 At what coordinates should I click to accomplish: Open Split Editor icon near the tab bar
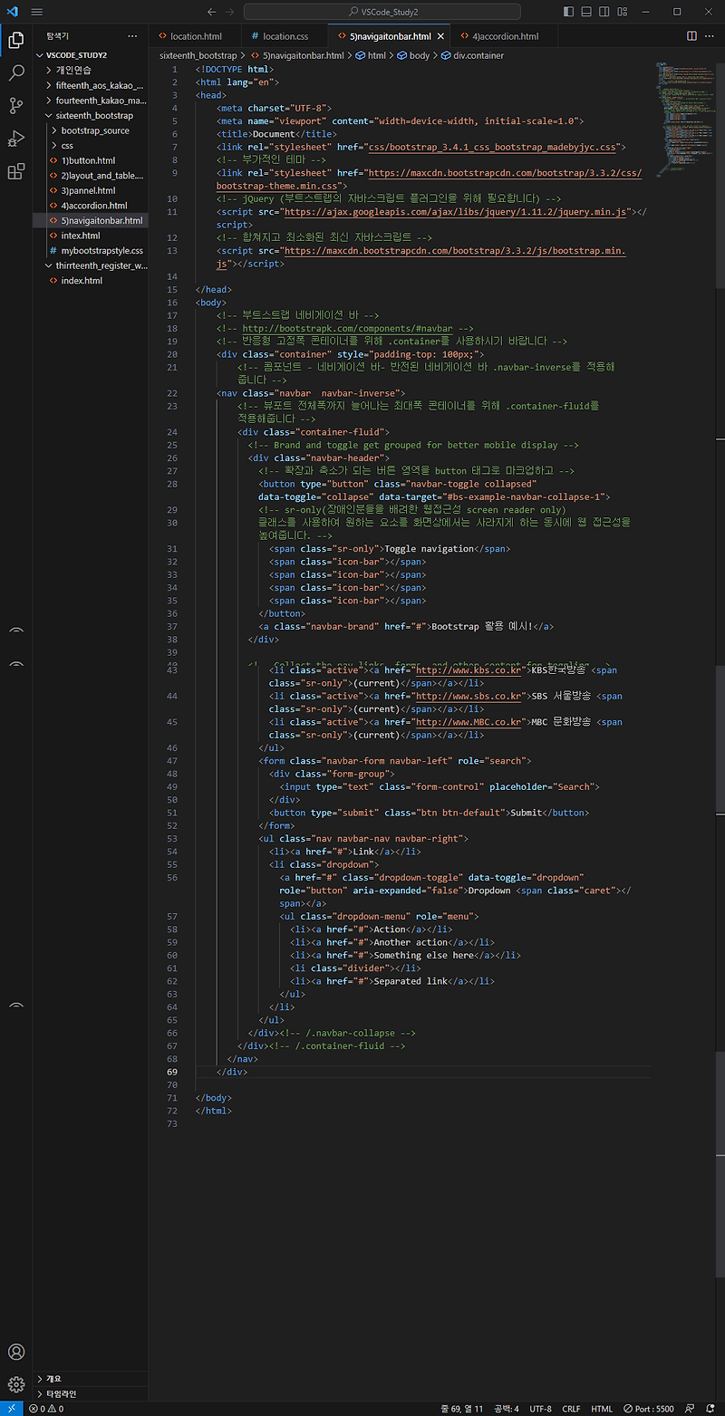691,35
